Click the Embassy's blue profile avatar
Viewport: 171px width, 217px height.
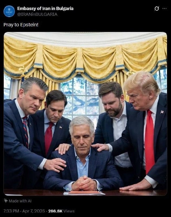click(x=9, y=11)
